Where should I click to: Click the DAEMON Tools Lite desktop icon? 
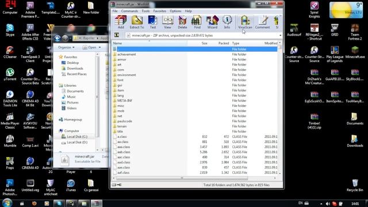(10, 98)
